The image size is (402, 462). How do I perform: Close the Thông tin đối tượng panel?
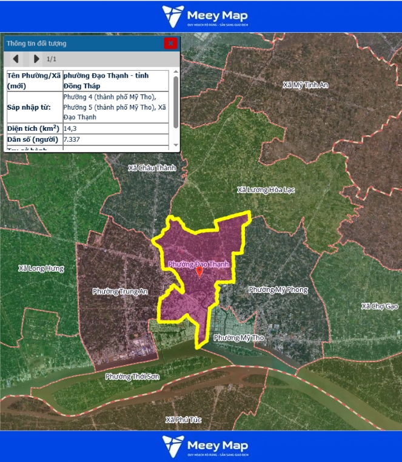[x=171, y=43]
